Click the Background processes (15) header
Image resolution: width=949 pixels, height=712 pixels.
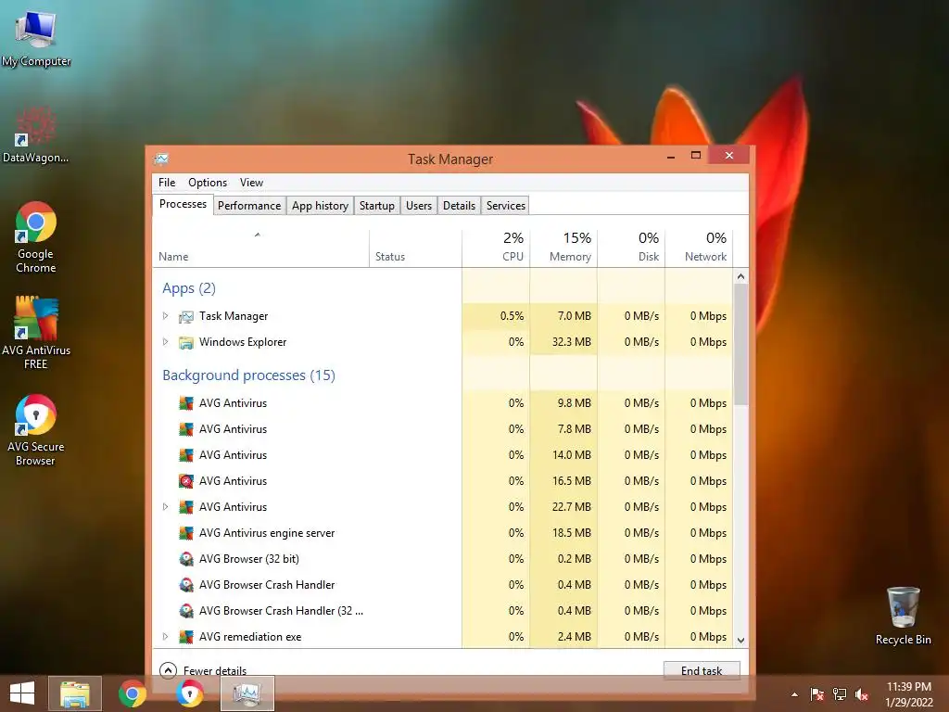click(x=248, y=375)
